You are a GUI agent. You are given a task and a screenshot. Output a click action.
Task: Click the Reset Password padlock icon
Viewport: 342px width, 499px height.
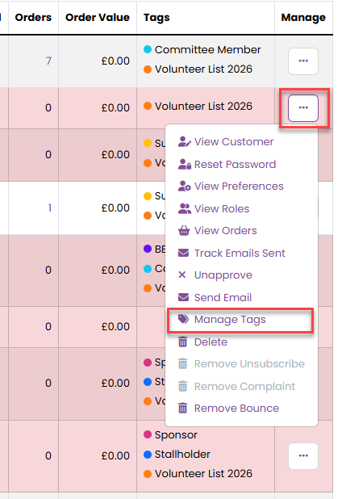[185, 164]
